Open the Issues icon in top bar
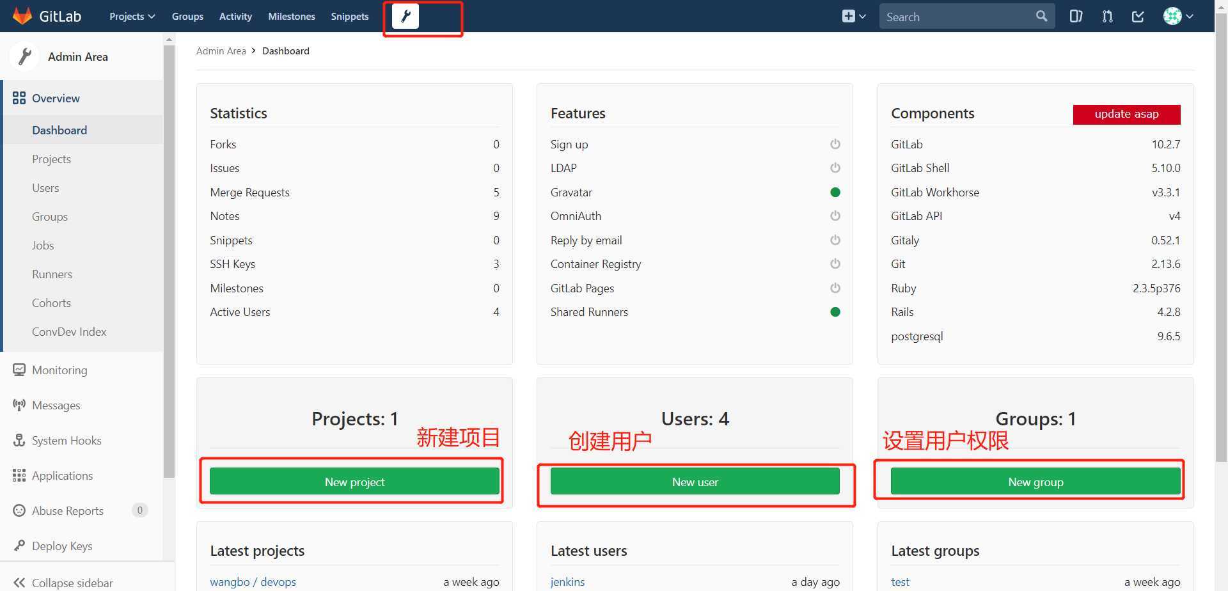 click(x=1076, y=17)
